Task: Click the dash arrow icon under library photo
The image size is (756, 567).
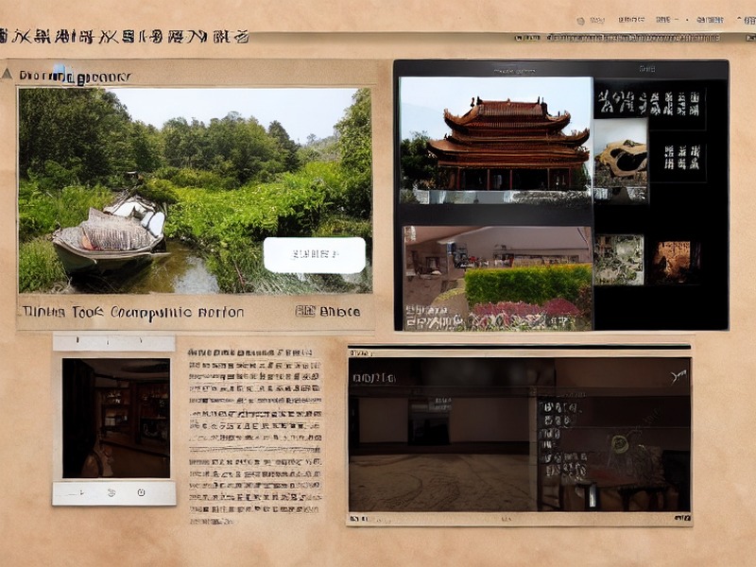Action: (77, 493)
